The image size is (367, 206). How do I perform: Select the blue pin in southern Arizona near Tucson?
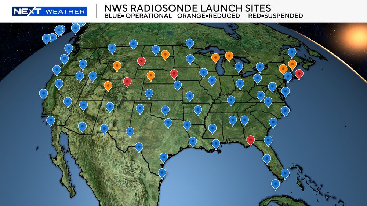[x=82, y=127]
